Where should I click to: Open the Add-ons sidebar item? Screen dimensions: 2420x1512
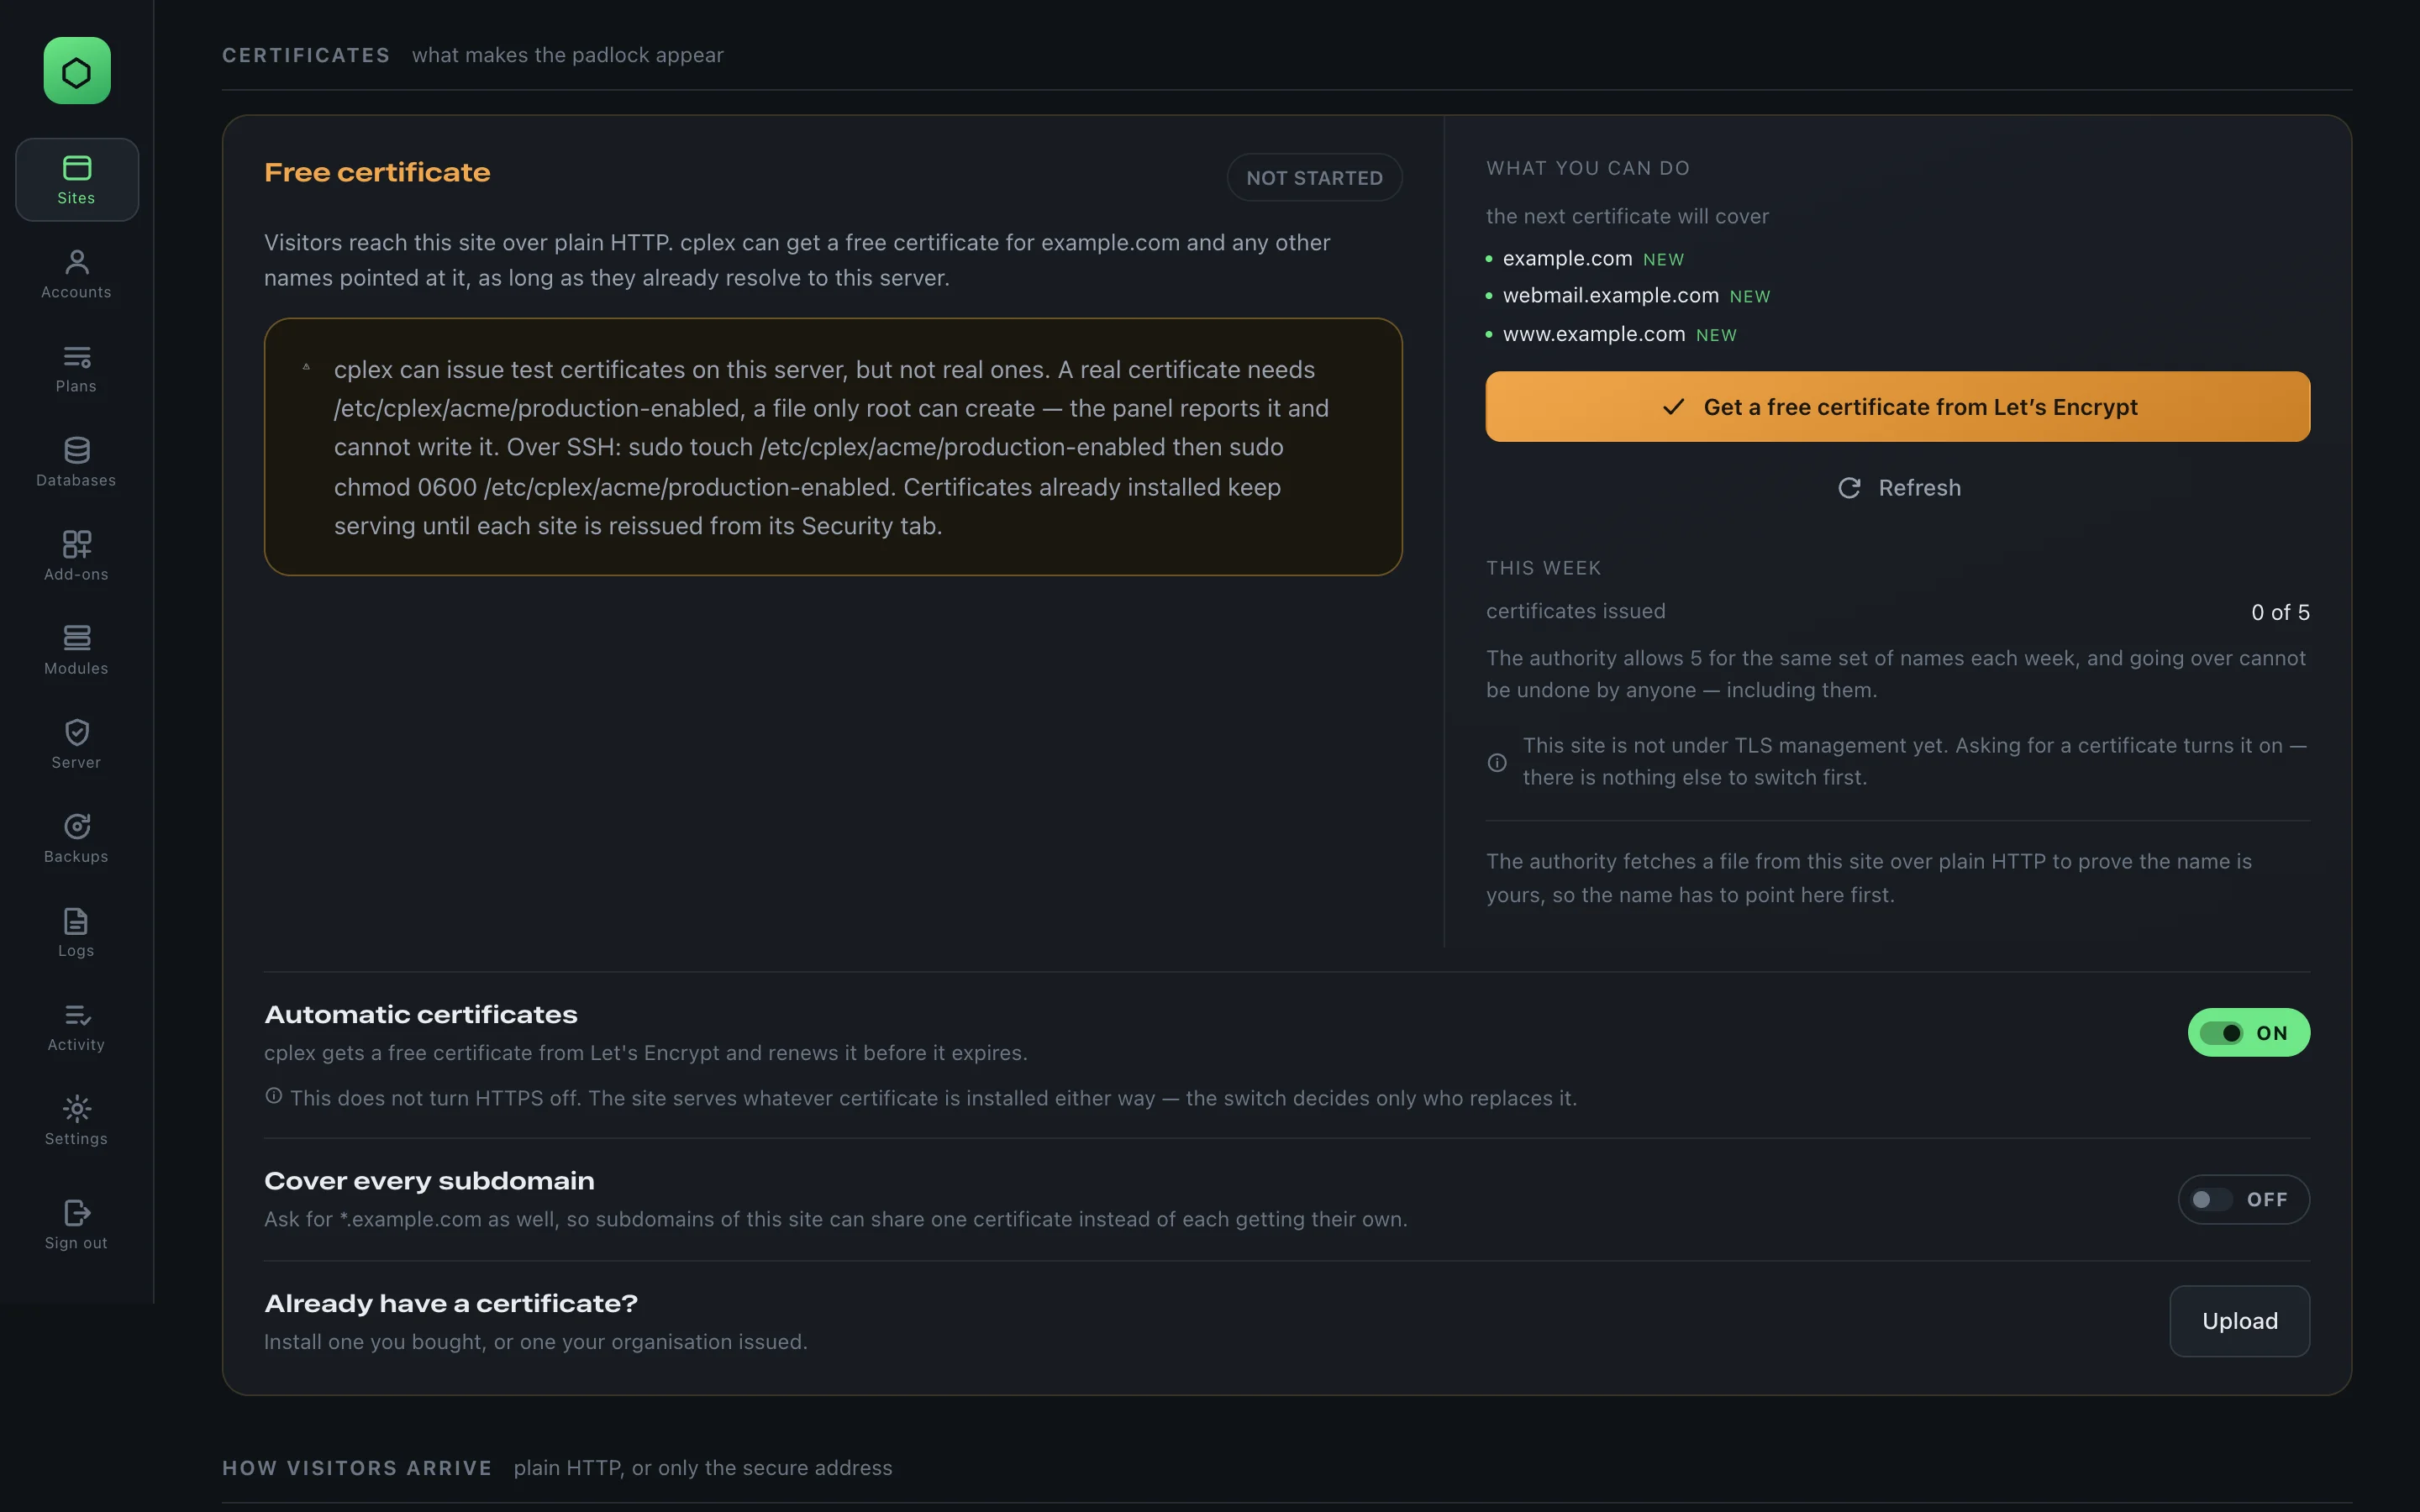(77, 556)
